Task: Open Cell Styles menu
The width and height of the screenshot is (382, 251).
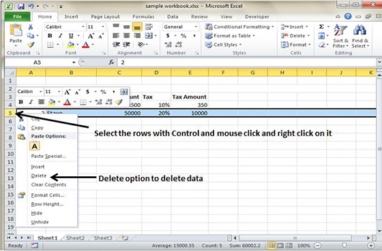Action: point(223,45)
